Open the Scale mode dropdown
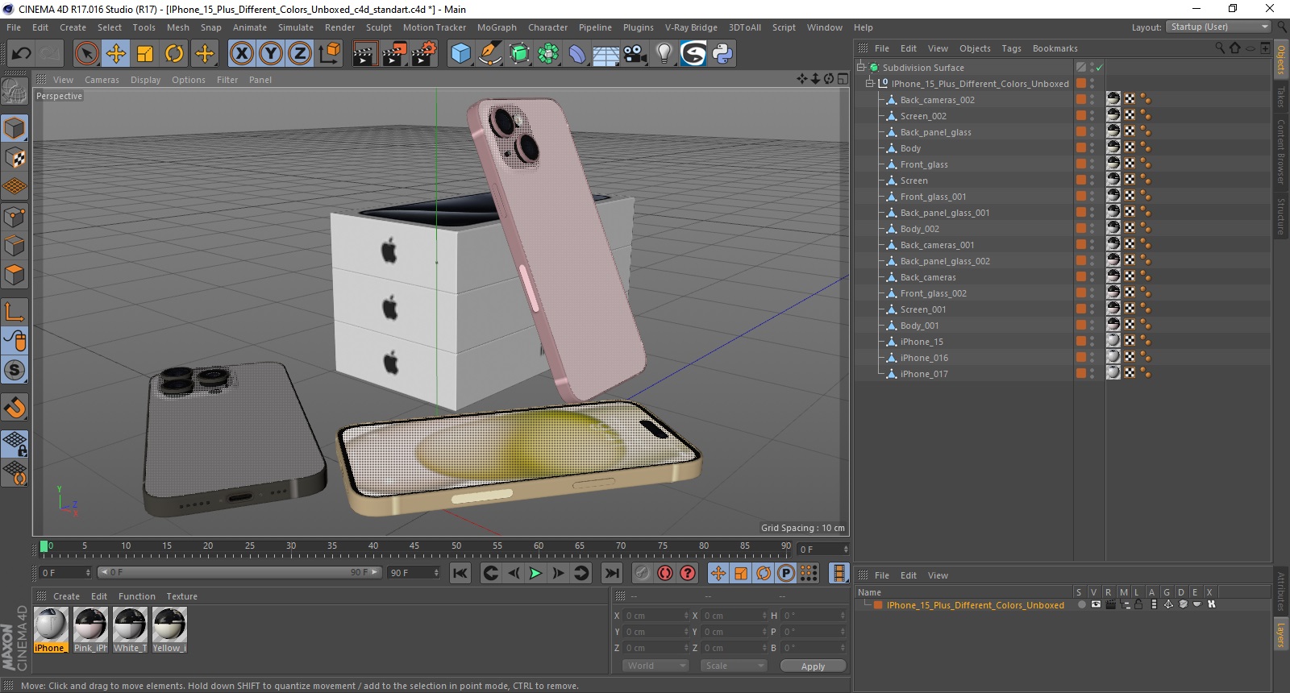This screenshot has width=1290, height=693. (734, 666)
